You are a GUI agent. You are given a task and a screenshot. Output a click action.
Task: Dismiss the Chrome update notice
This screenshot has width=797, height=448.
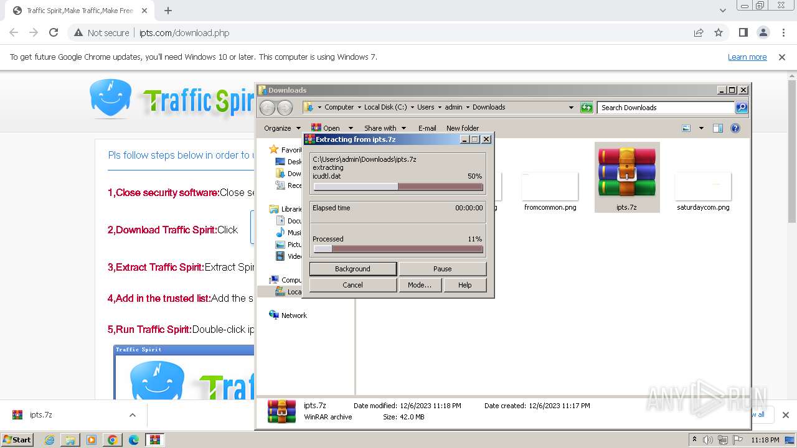tap(782, 57)
